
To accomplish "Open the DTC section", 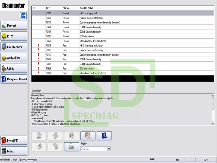I will coord(14,36).
